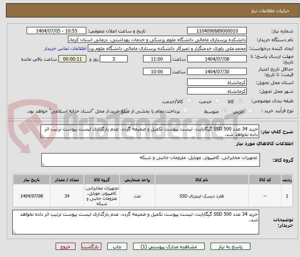Click the delivery city کرمانشاه field
Screen dimensions: 300x257
217,91
